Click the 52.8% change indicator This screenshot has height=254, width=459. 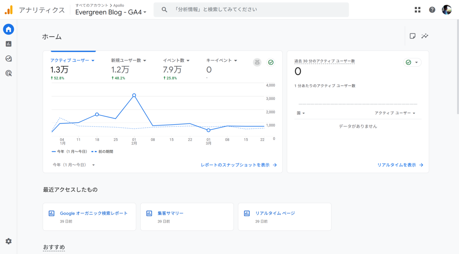pyautogui.click(x=57, y=78)
